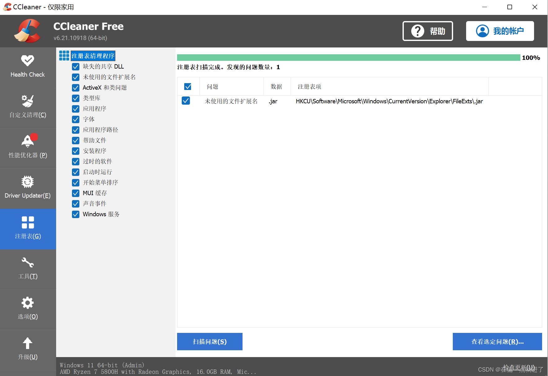
Task: Click the green scan progress bar
Action: click(341, 57)
